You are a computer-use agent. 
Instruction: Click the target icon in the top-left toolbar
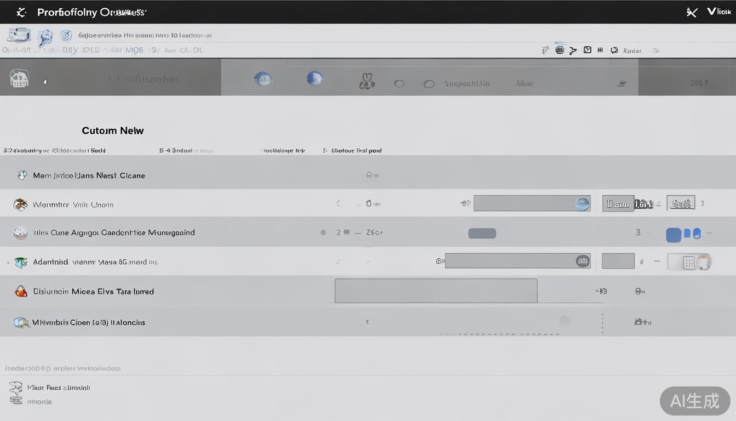[x=66, y=36]
